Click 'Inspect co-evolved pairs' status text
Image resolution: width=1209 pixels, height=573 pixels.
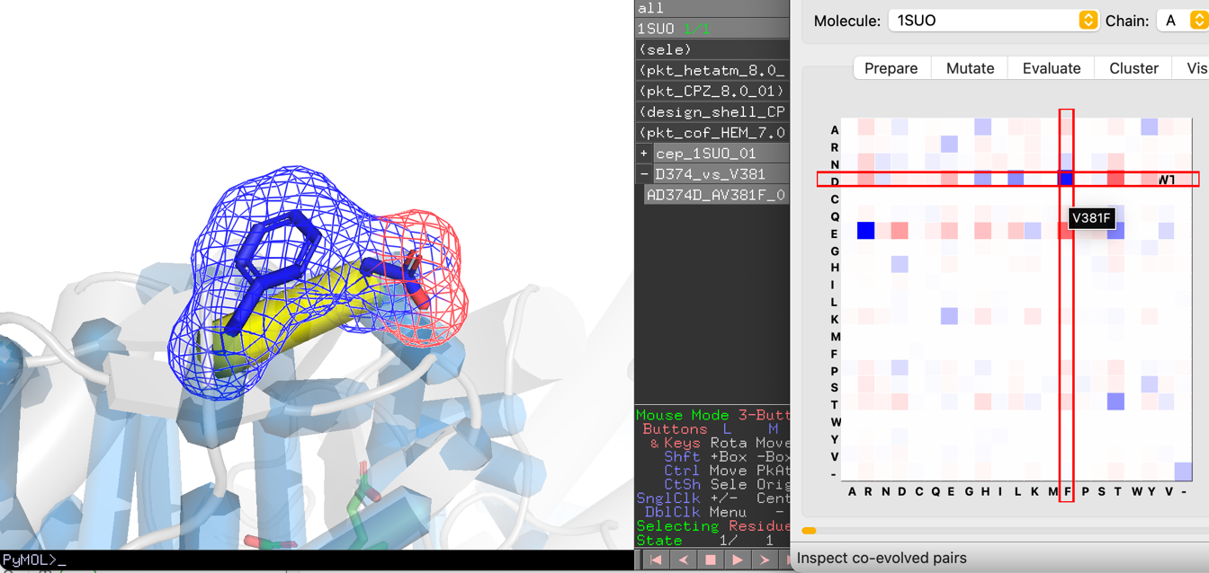coord(882,558)
